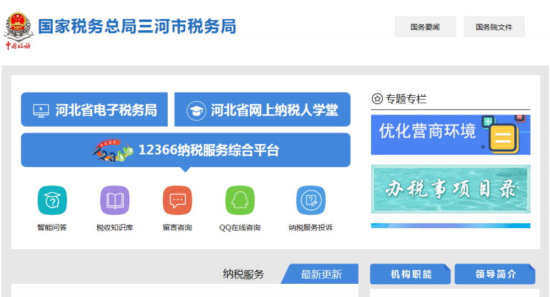This screenshot has width=550, height=297.
Task: Switch to the 最新更新 tab
Action: tap(321, 274)
